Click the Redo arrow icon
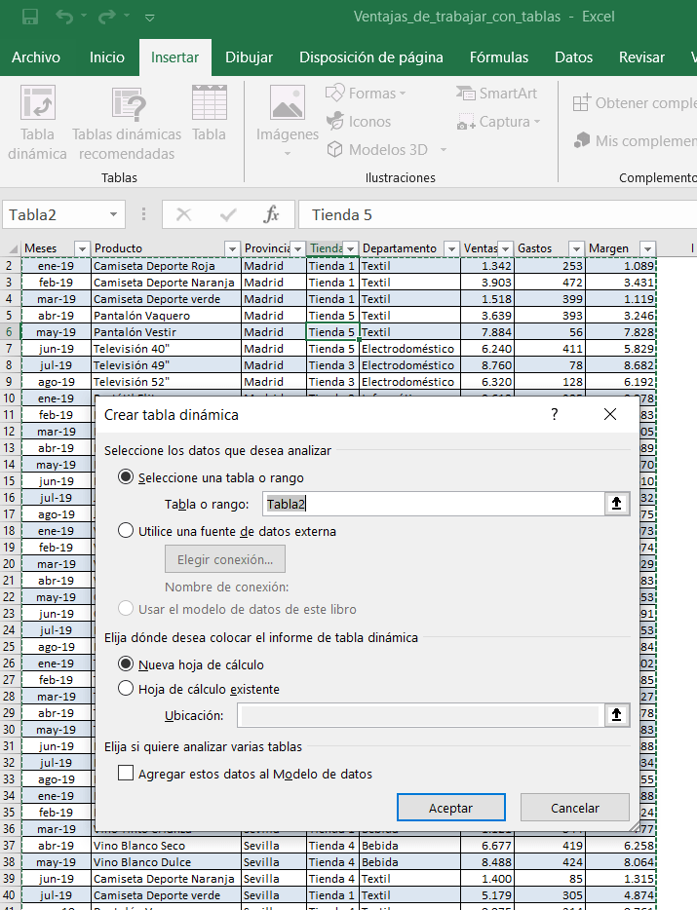 coord(107,17)
